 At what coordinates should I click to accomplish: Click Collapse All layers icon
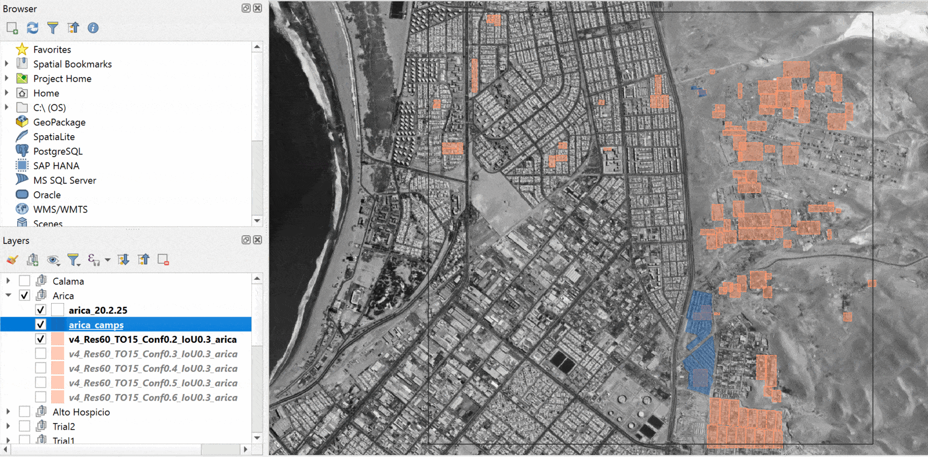coord(144,260)
